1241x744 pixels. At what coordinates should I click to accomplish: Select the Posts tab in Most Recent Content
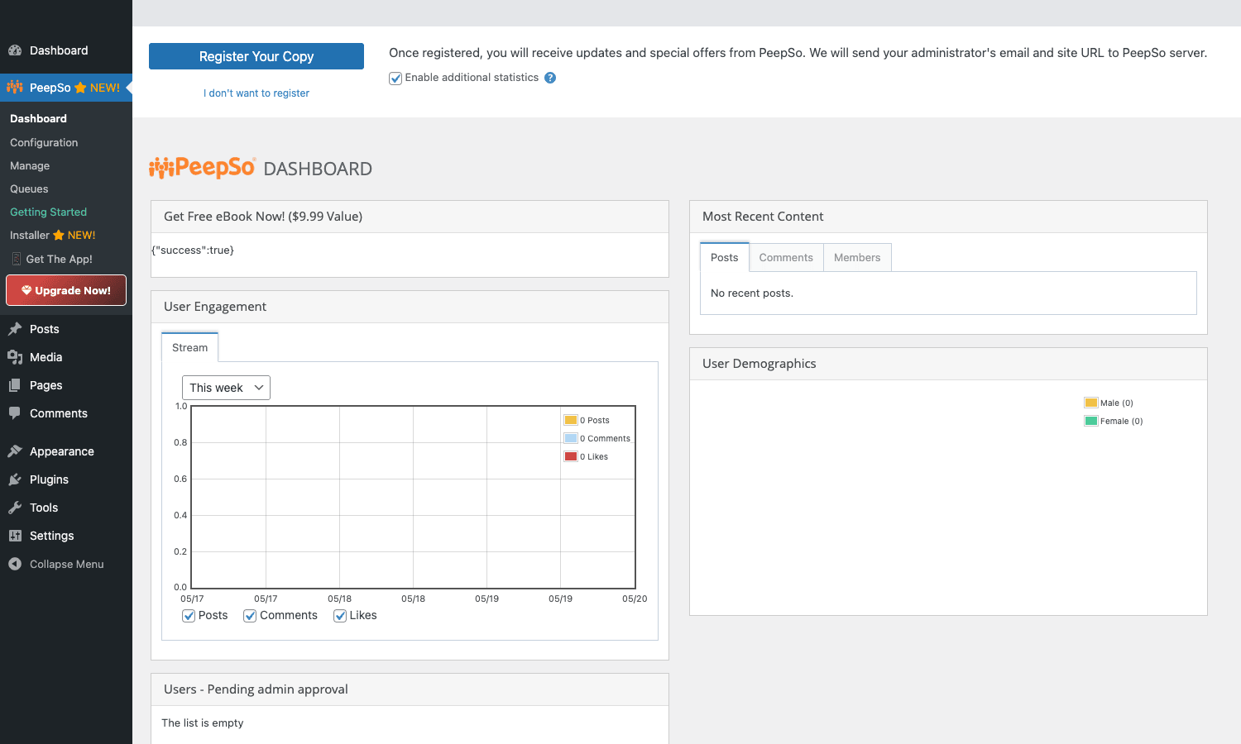pyautogui.click(x=724, y=257)
